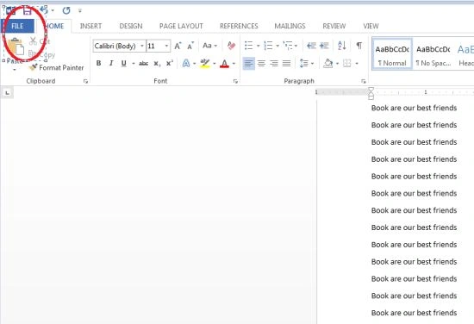This screenshot has height=324, width=474.
Task: Open the font size 11 dropdown
Action: [166, 46]
